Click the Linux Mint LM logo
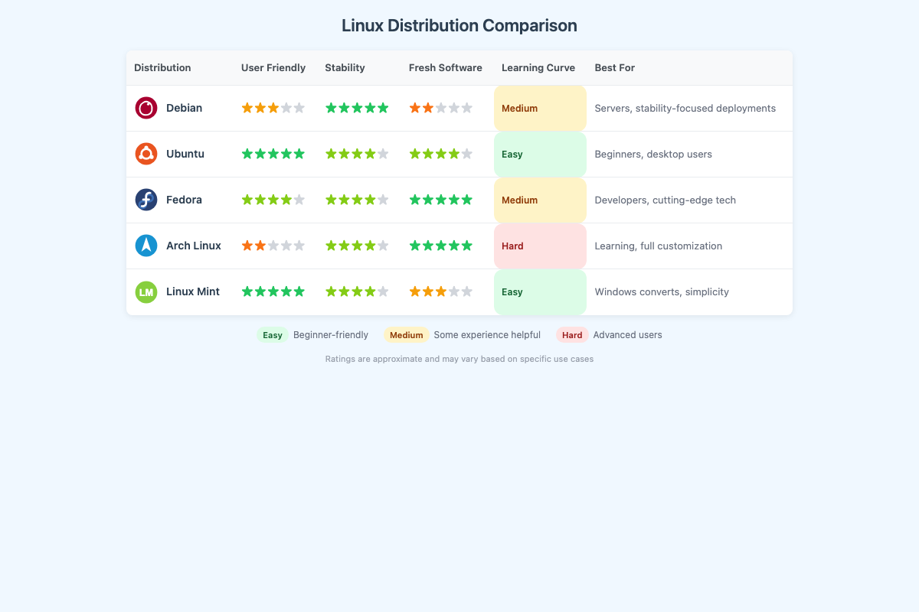This screenshot has width=919, height=612. tap(146, 291)
